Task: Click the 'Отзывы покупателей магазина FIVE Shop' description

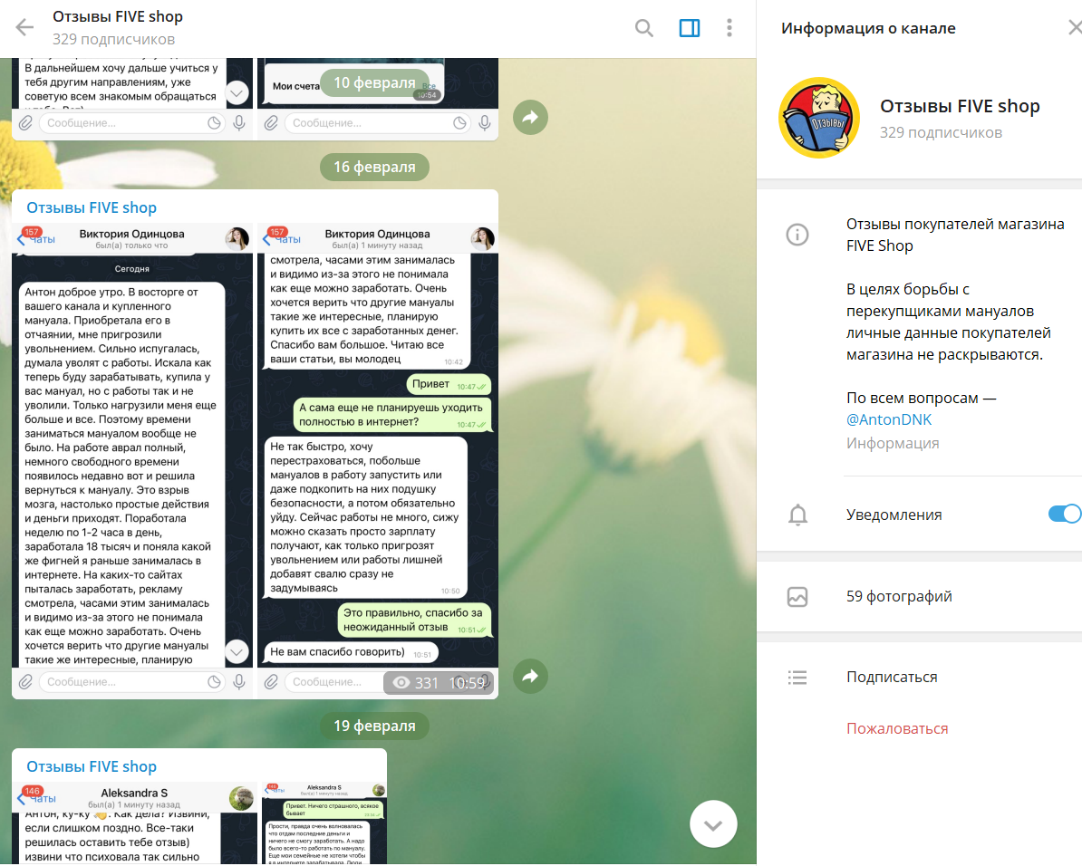Action: (955, 235)
